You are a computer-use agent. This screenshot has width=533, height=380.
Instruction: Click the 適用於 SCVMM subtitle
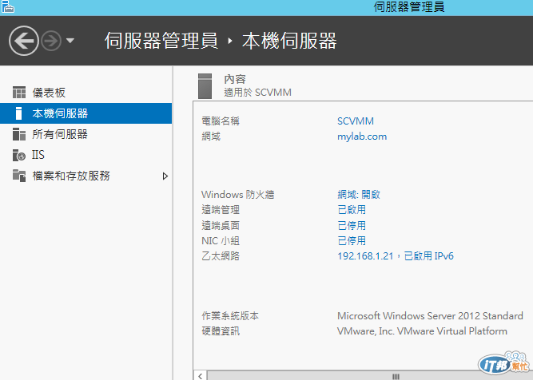pos(257,93)
